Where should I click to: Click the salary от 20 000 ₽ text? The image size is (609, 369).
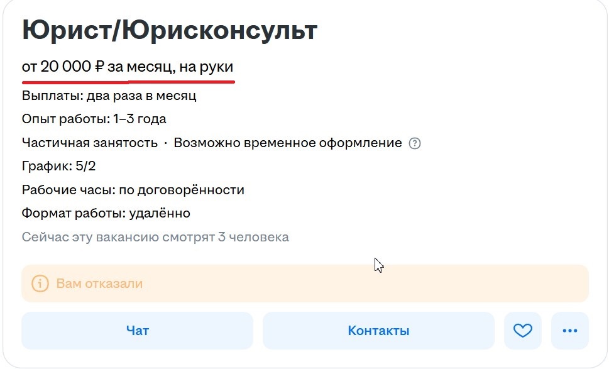tap(63, 67)
